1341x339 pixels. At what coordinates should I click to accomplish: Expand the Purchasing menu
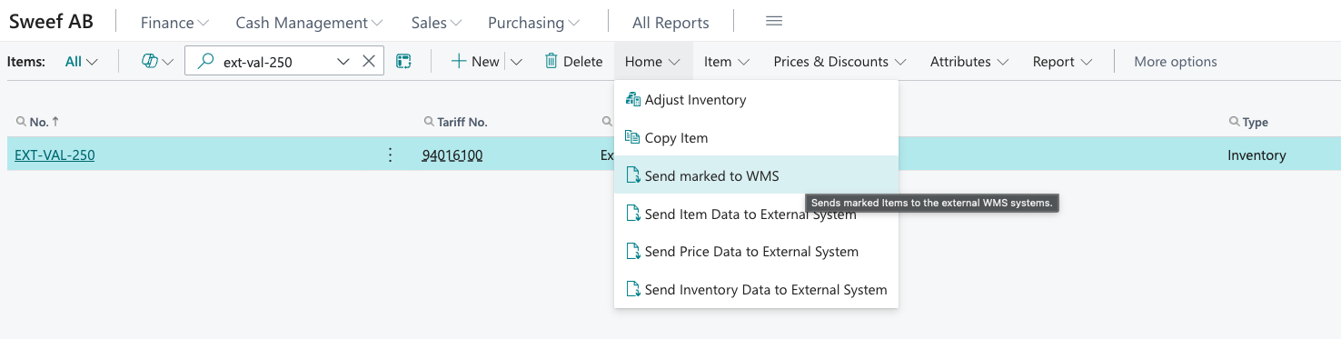pyautogui.click(x=534, y=22)
